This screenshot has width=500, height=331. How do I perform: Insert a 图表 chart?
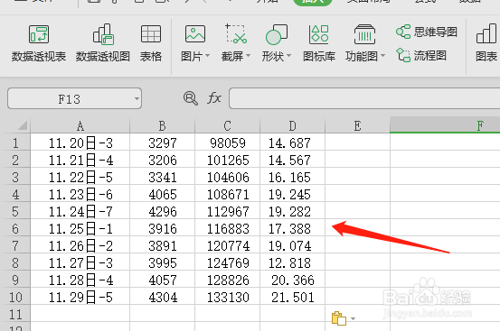point(486,44)
